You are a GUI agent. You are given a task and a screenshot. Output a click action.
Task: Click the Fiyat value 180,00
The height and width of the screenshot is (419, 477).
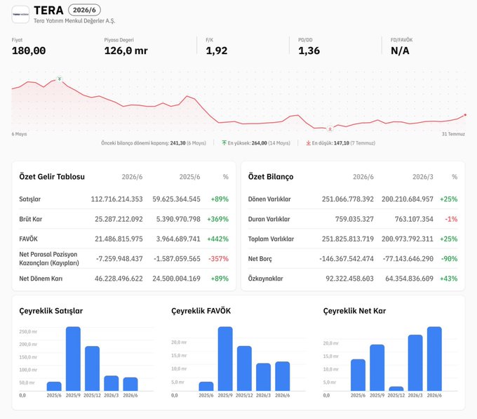tap(29, 51)
